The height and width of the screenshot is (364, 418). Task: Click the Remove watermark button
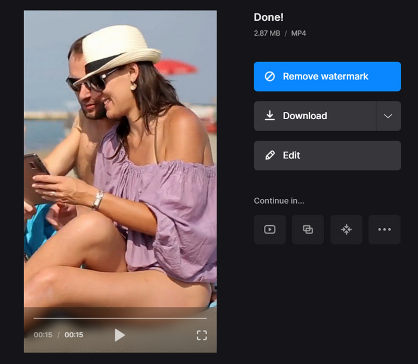327,76
